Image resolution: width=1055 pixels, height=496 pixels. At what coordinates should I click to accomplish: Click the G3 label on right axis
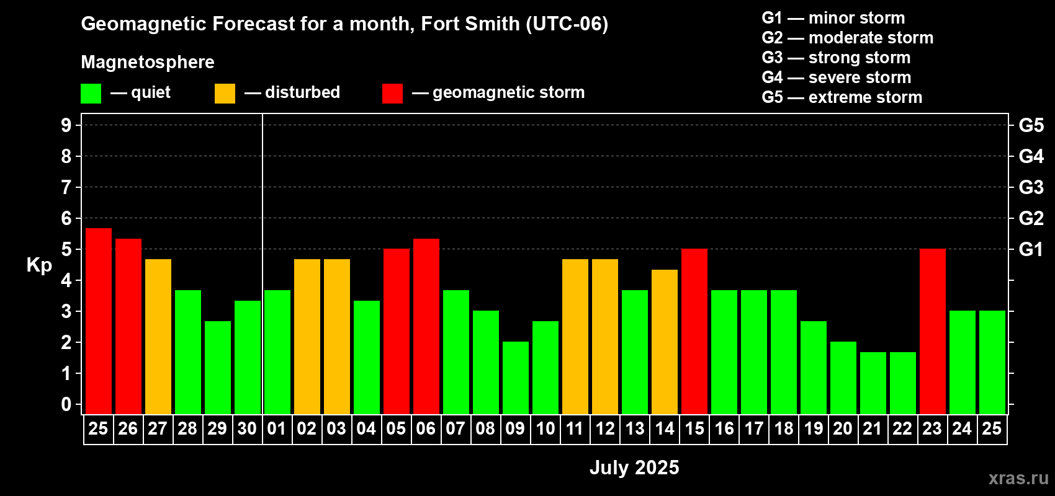point(1031,187)
